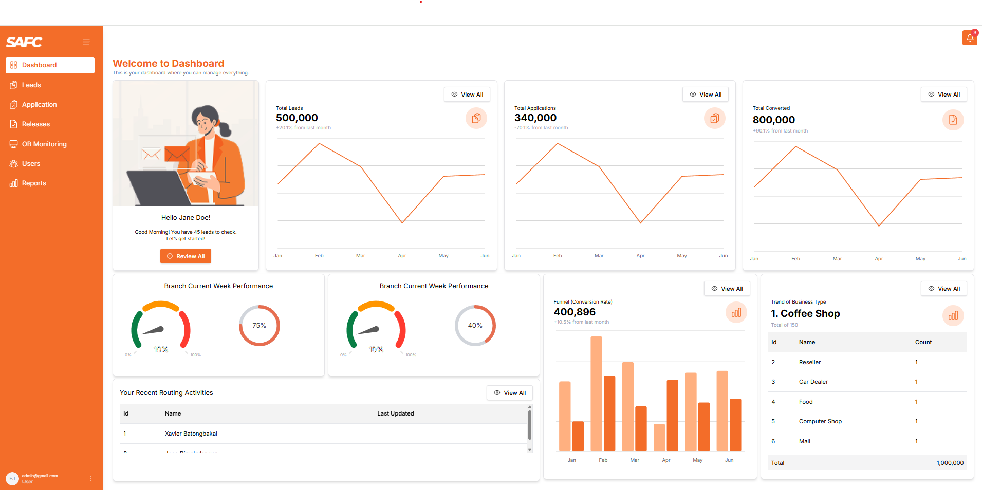Click the Total Leads clipboard icon

476,119
